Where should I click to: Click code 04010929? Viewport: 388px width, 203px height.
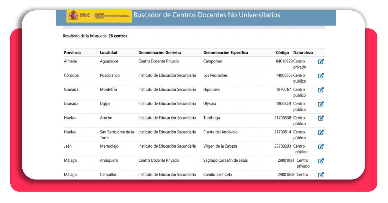pos(284,61)
